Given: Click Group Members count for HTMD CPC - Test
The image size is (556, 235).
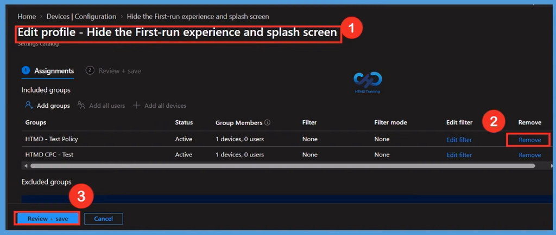Looking at the screenshot, I should pyautogui.click(x=239, y=155).
